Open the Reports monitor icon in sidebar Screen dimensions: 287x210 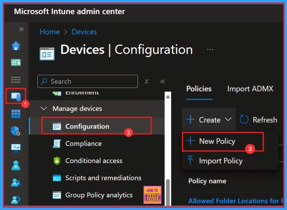tap(16, 148)
